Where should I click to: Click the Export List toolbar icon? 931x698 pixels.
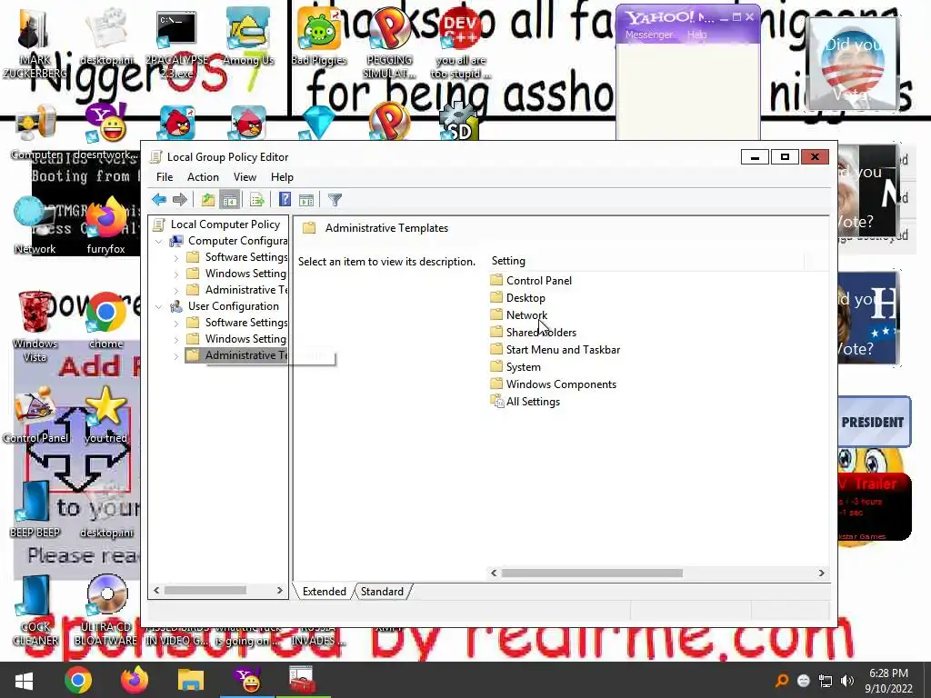click(x=257, y=200)
